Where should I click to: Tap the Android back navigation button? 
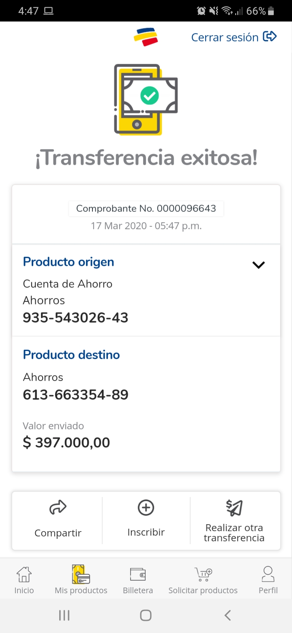tap(228, 615)
